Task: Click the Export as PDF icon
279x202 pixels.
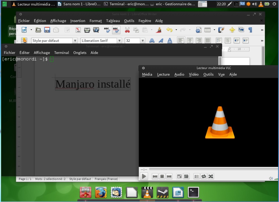Action: click(78, 30)
